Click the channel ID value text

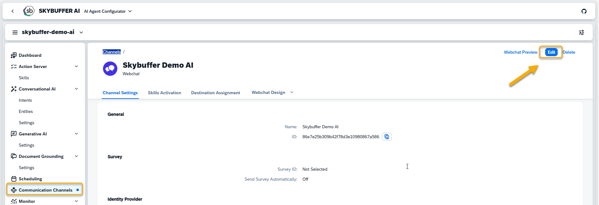340,137
